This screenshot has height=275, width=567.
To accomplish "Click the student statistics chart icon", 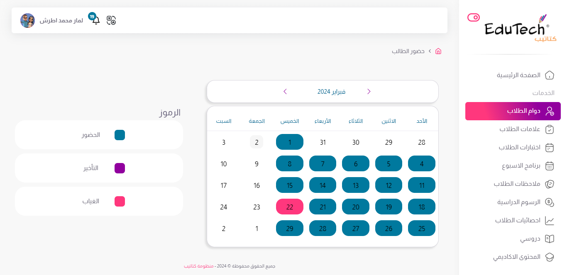I will [x=549, y=221].
